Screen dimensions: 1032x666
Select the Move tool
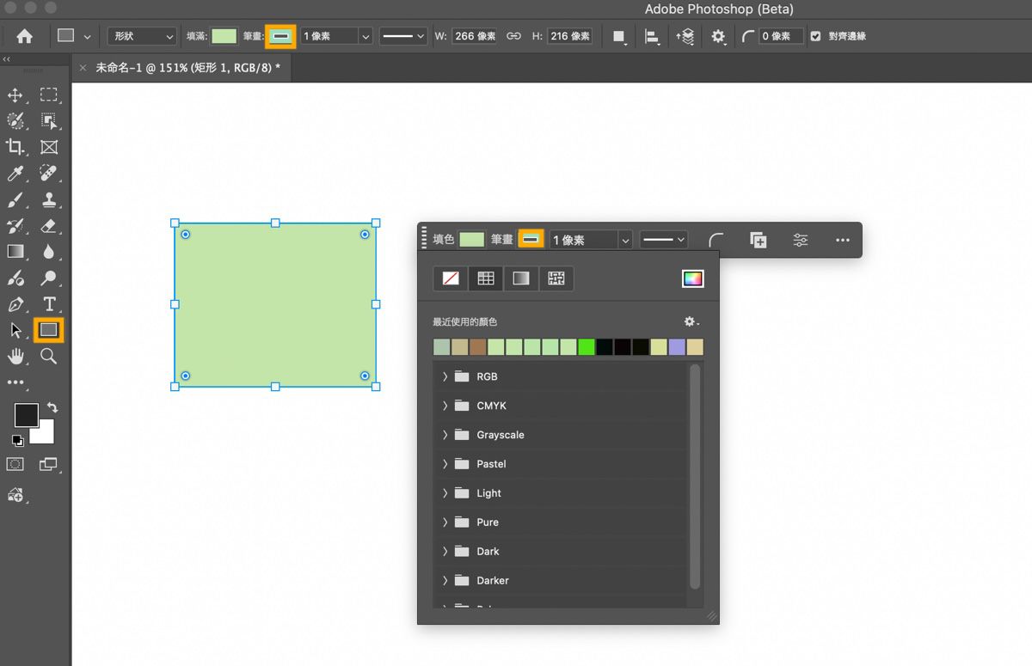coord(15,95)
